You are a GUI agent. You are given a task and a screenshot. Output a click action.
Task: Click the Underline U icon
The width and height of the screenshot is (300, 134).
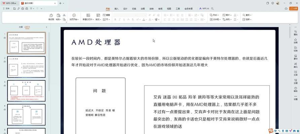[x=124, y=19]
